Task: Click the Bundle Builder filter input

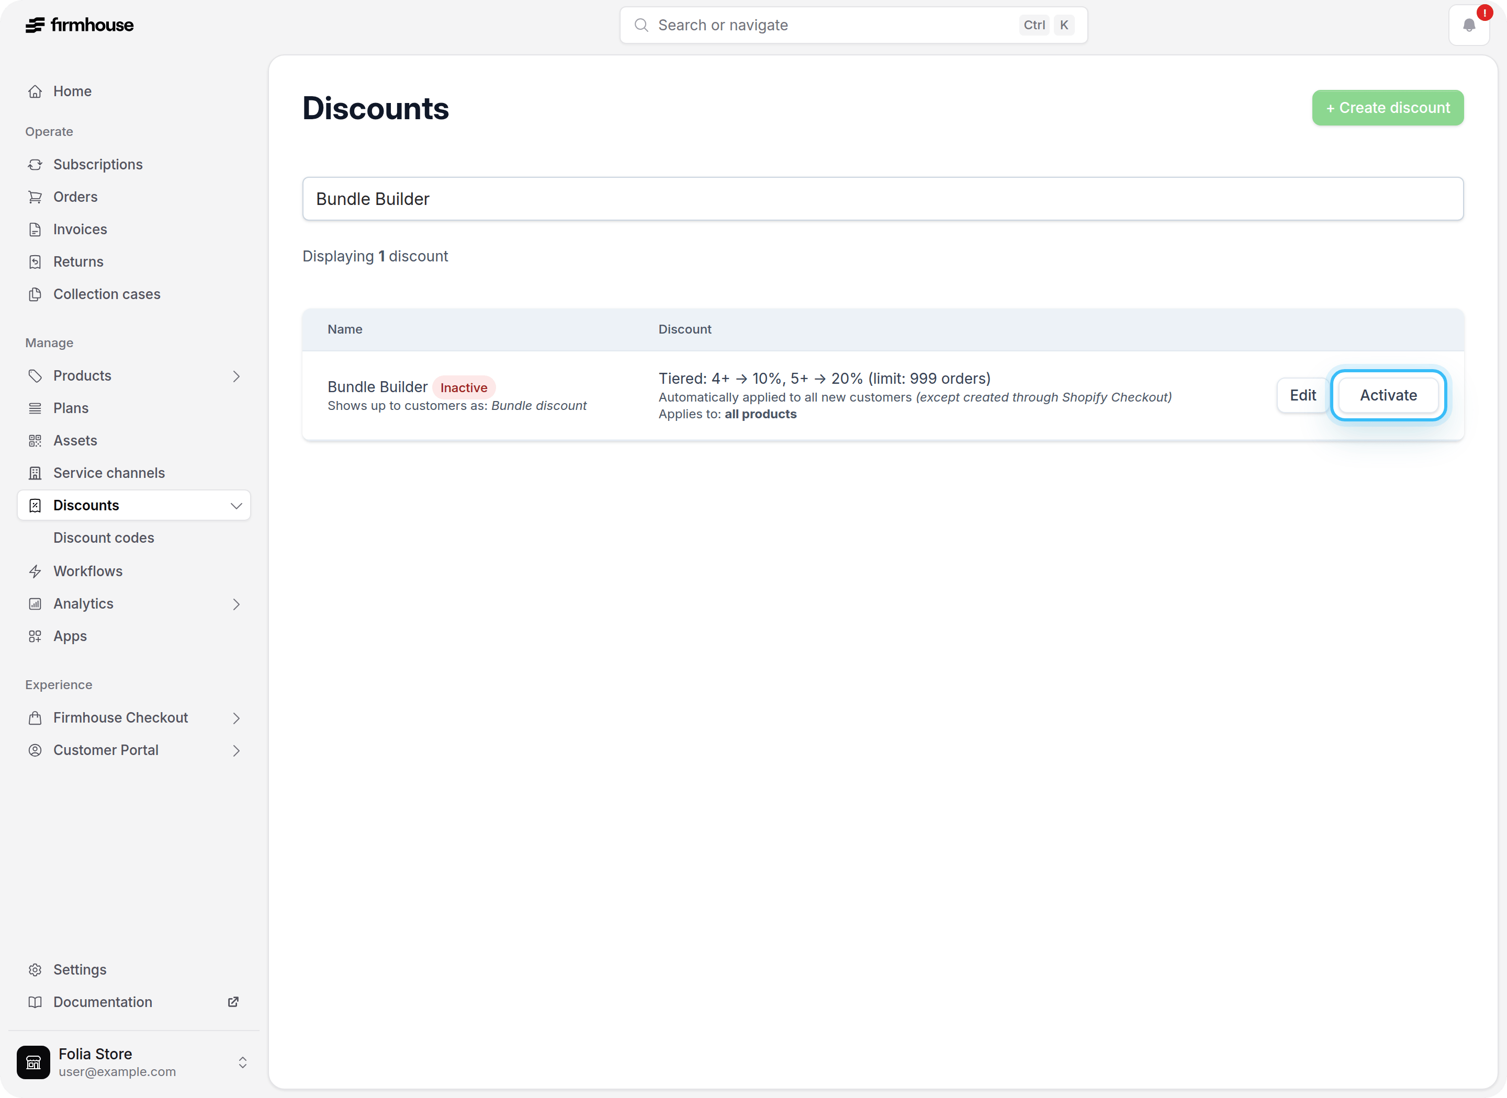Action: [883, 199]
